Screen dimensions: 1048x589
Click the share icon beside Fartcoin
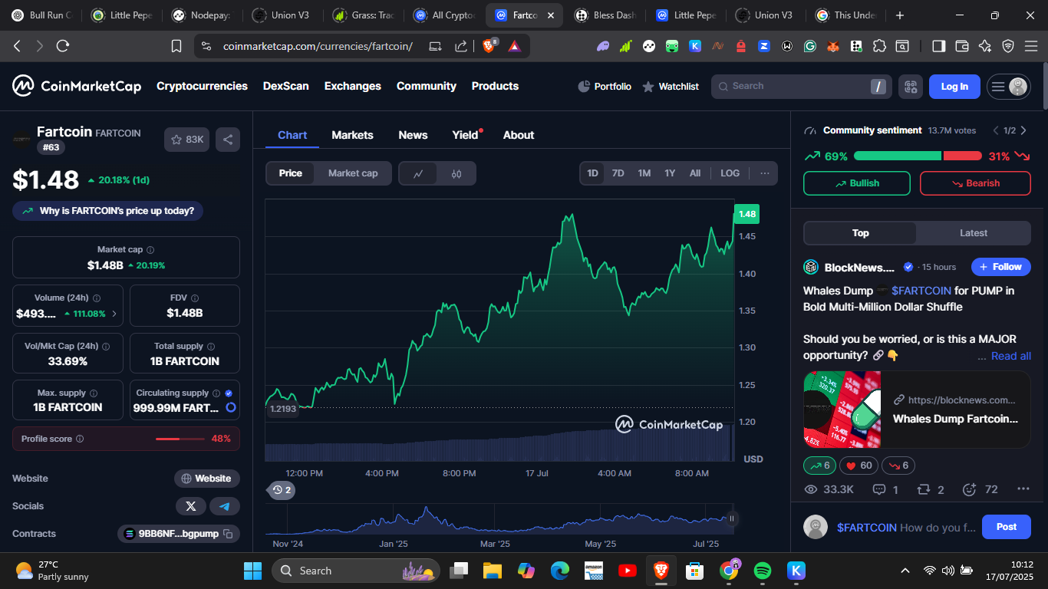click(228, 140)
